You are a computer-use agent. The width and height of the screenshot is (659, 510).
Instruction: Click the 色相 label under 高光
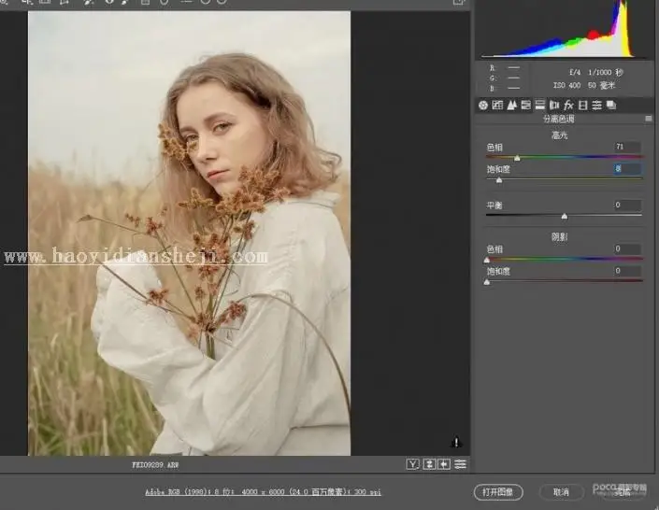pyautogui.click(x=494, y=148)
